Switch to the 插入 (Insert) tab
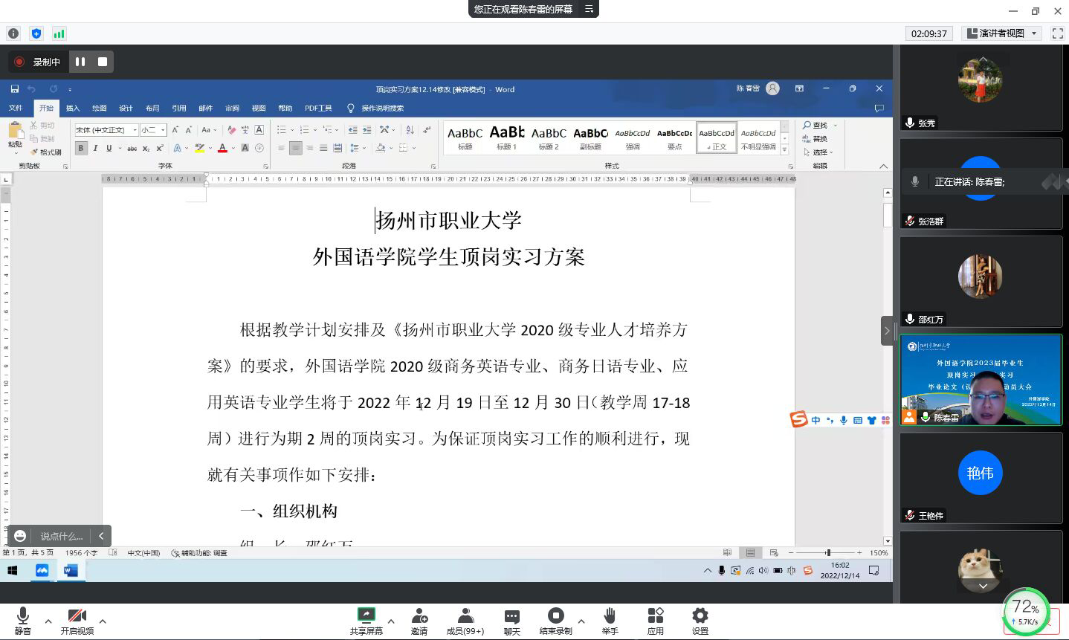This screenshot has height=640, width=1069. click(73, 109)
